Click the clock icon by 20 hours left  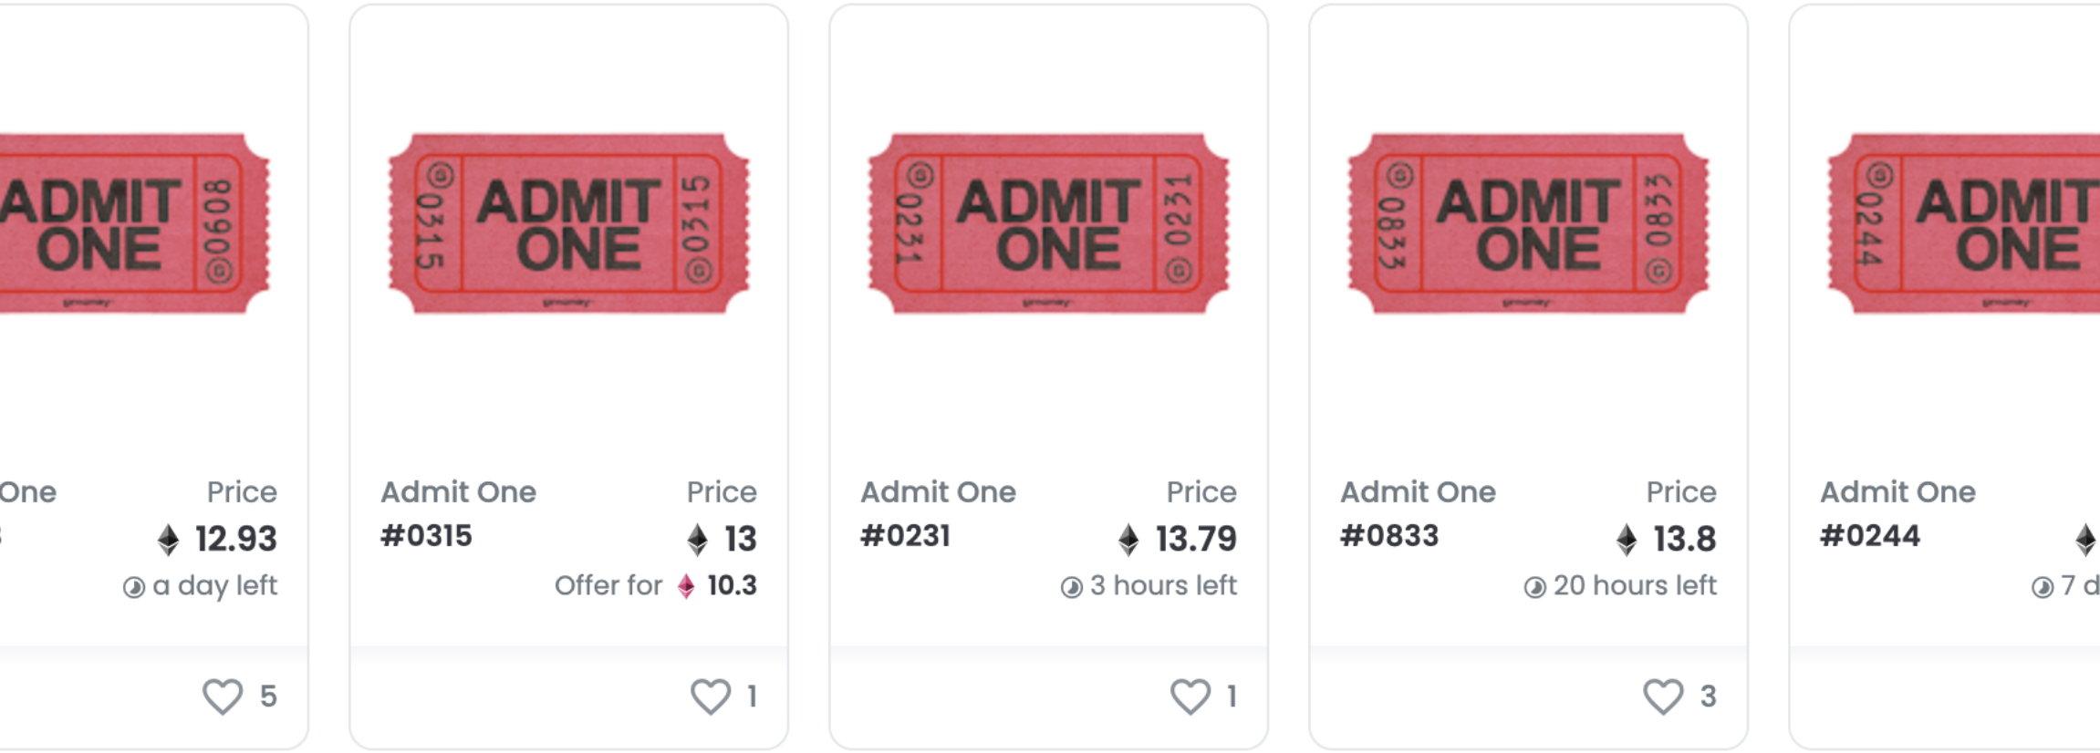point(1535,588)
